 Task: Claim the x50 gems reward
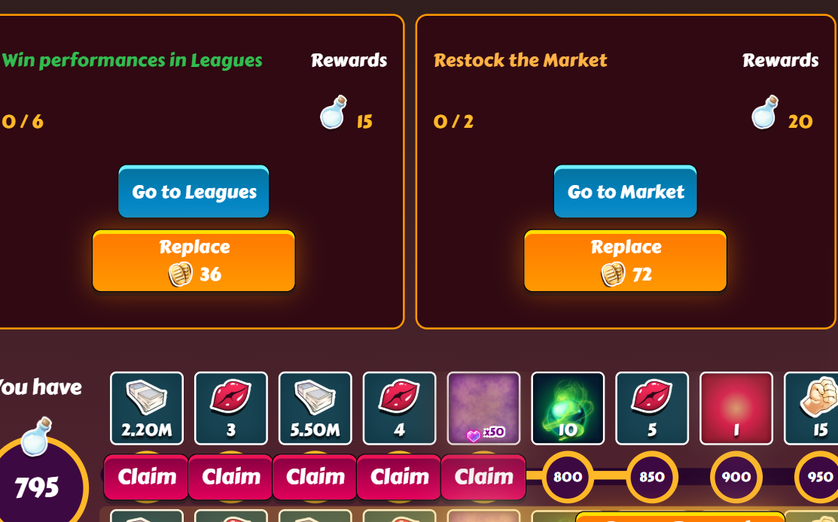[x=483, y=477]
